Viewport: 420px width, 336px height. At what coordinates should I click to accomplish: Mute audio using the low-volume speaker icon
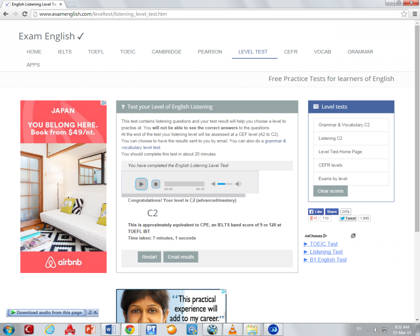[x=213, y=184]
